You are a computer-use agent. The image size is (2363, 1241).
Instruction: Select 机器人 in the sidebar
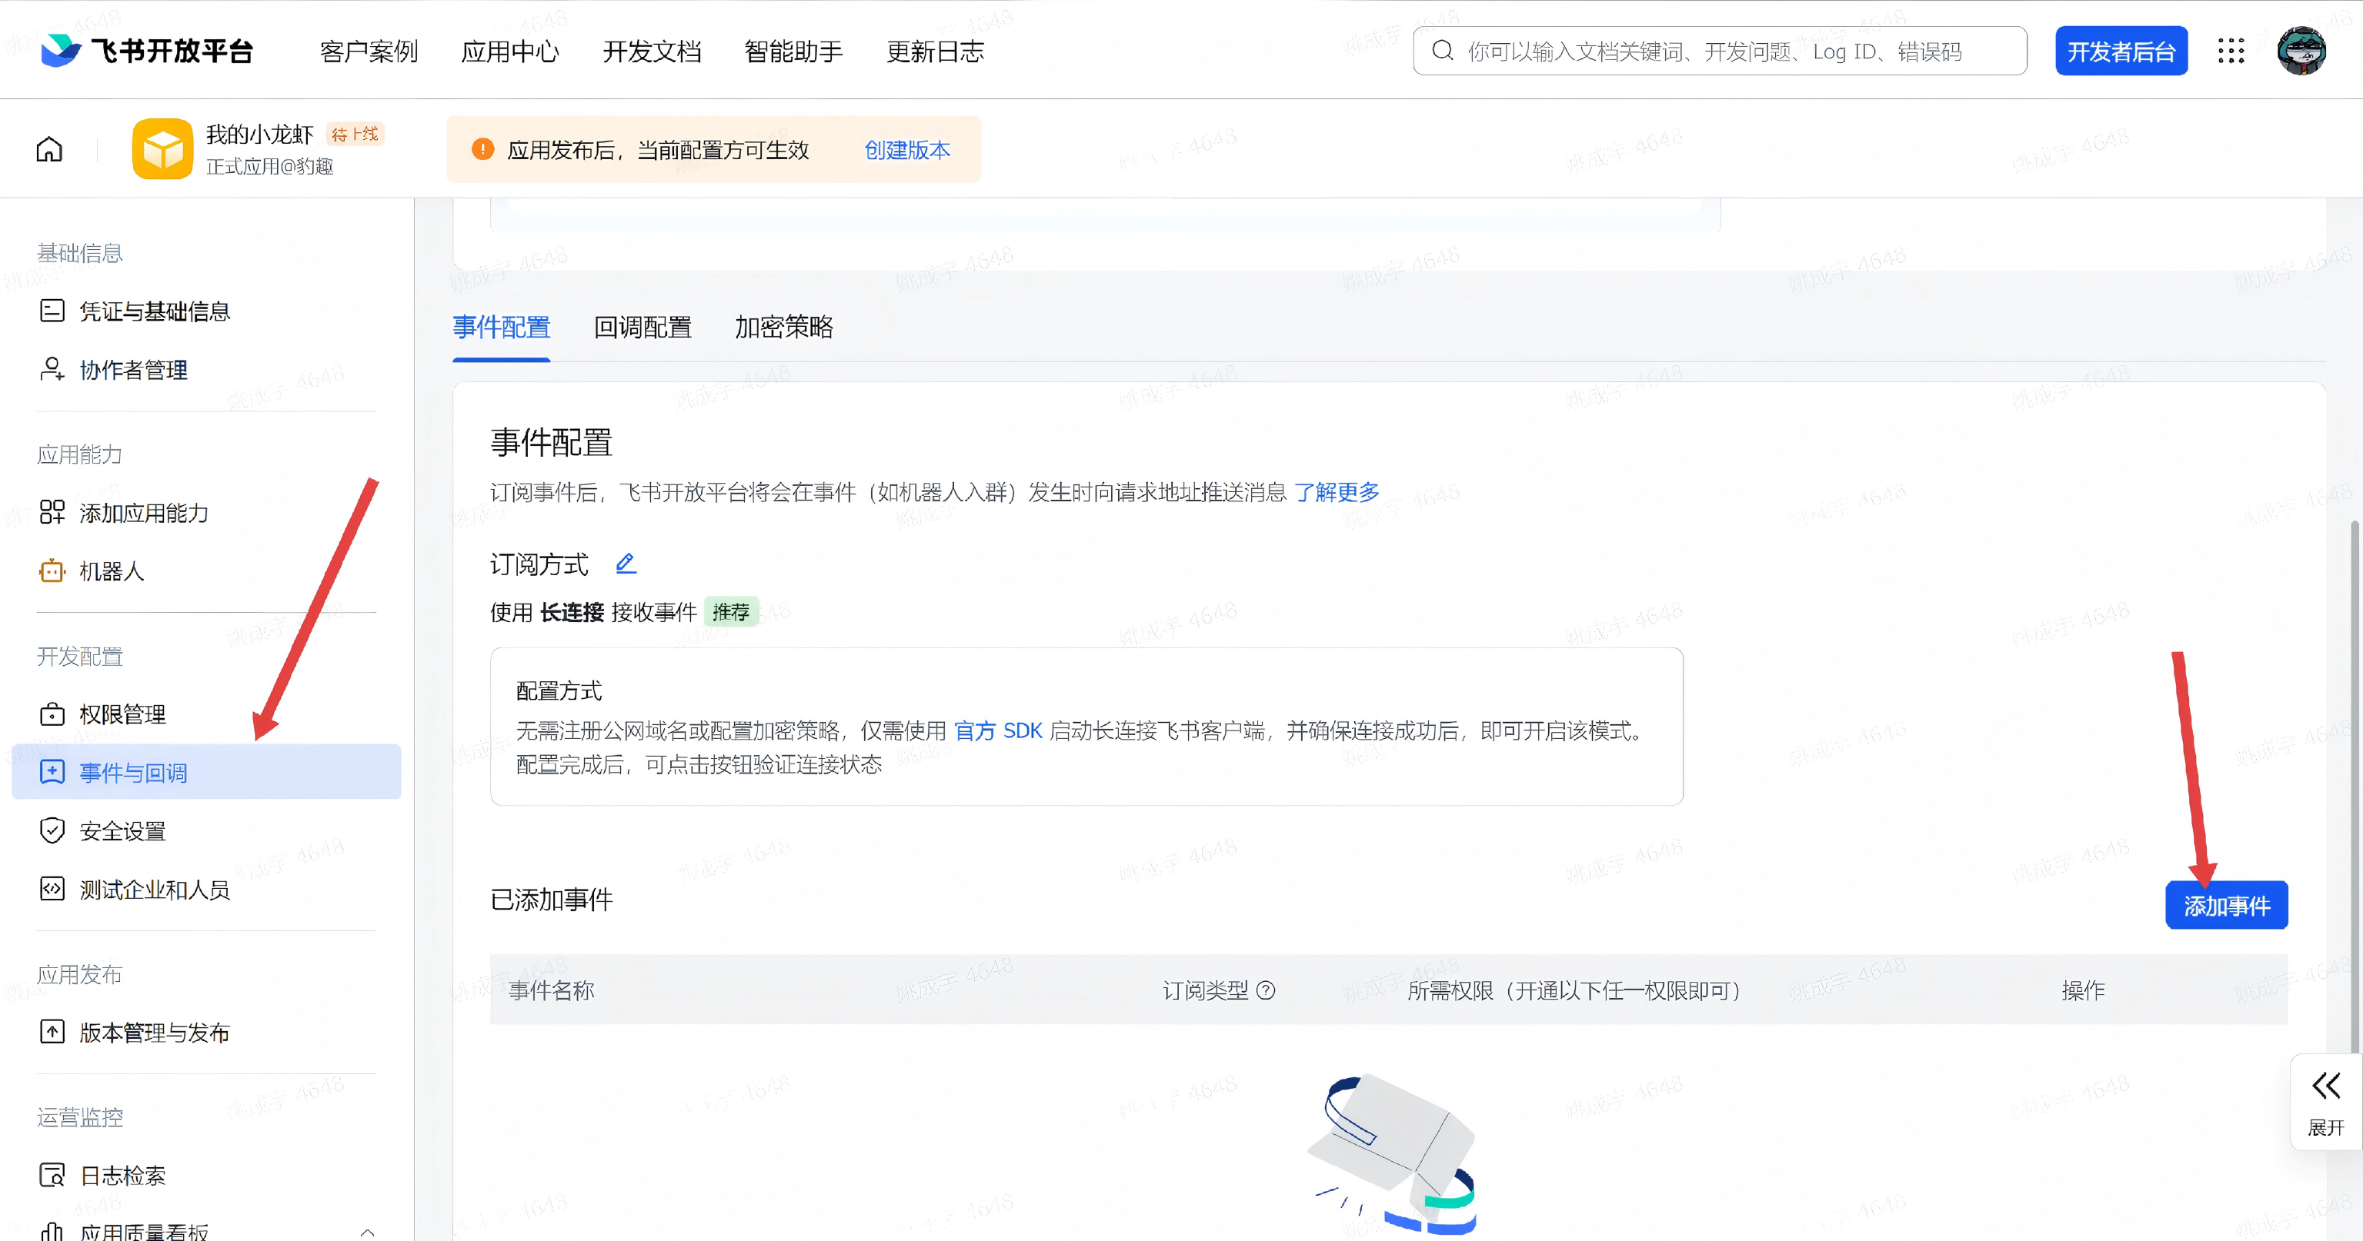[206, 571]
